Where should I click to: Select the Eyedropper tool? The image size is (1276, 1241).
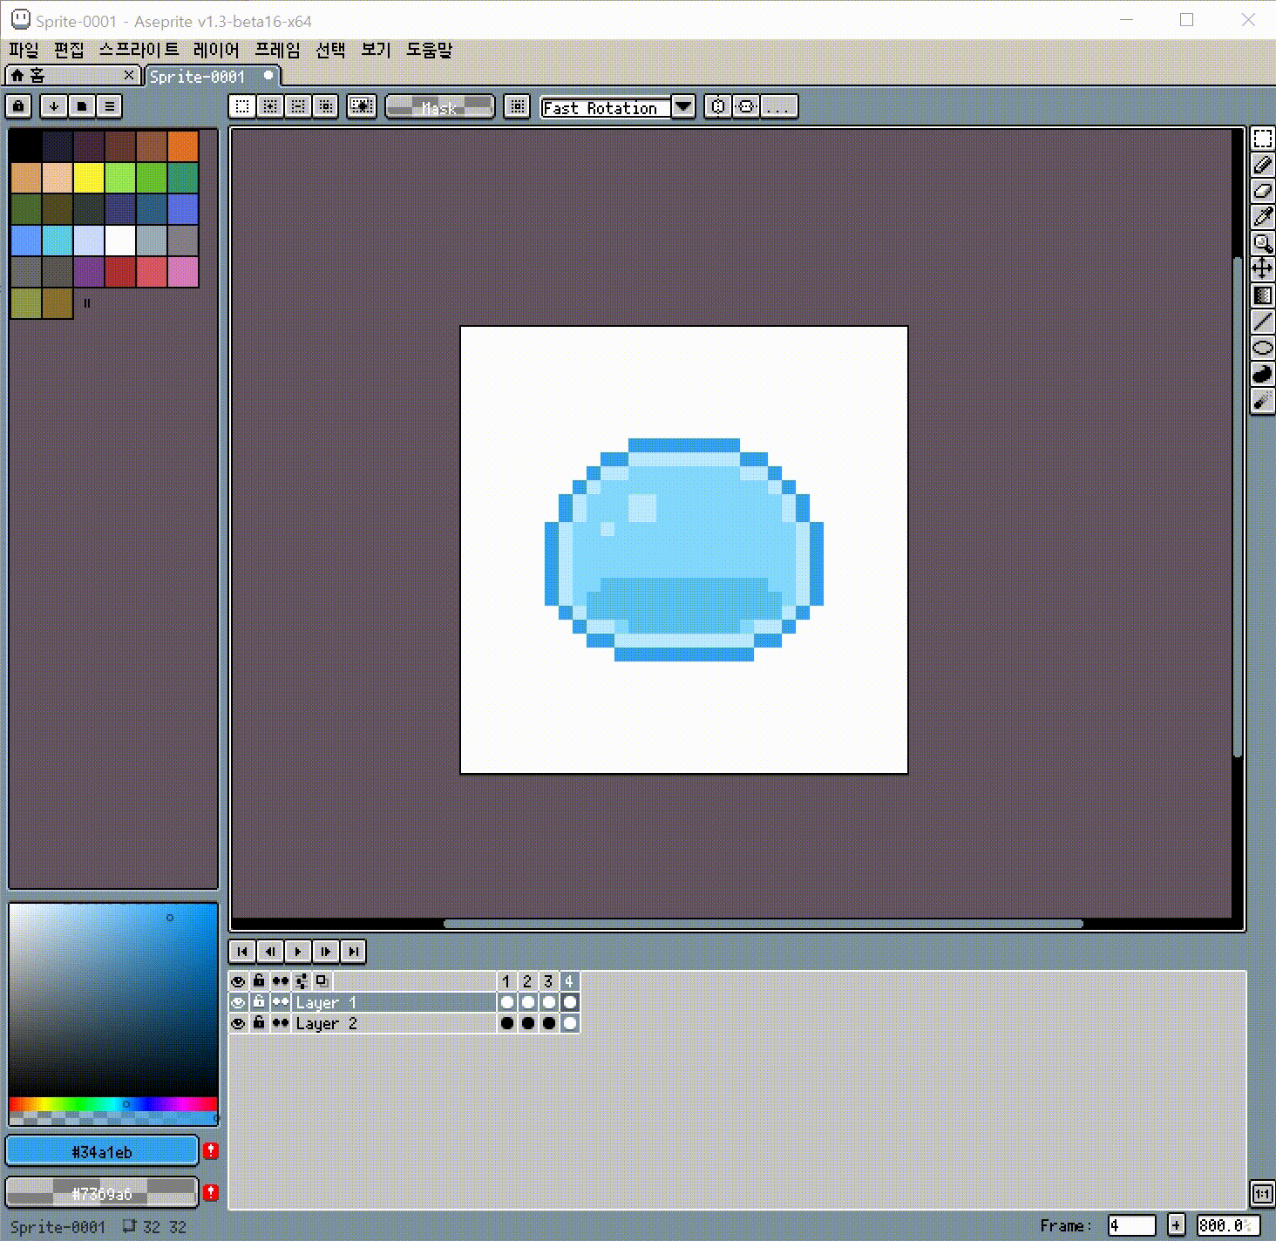pos(1262,217)
